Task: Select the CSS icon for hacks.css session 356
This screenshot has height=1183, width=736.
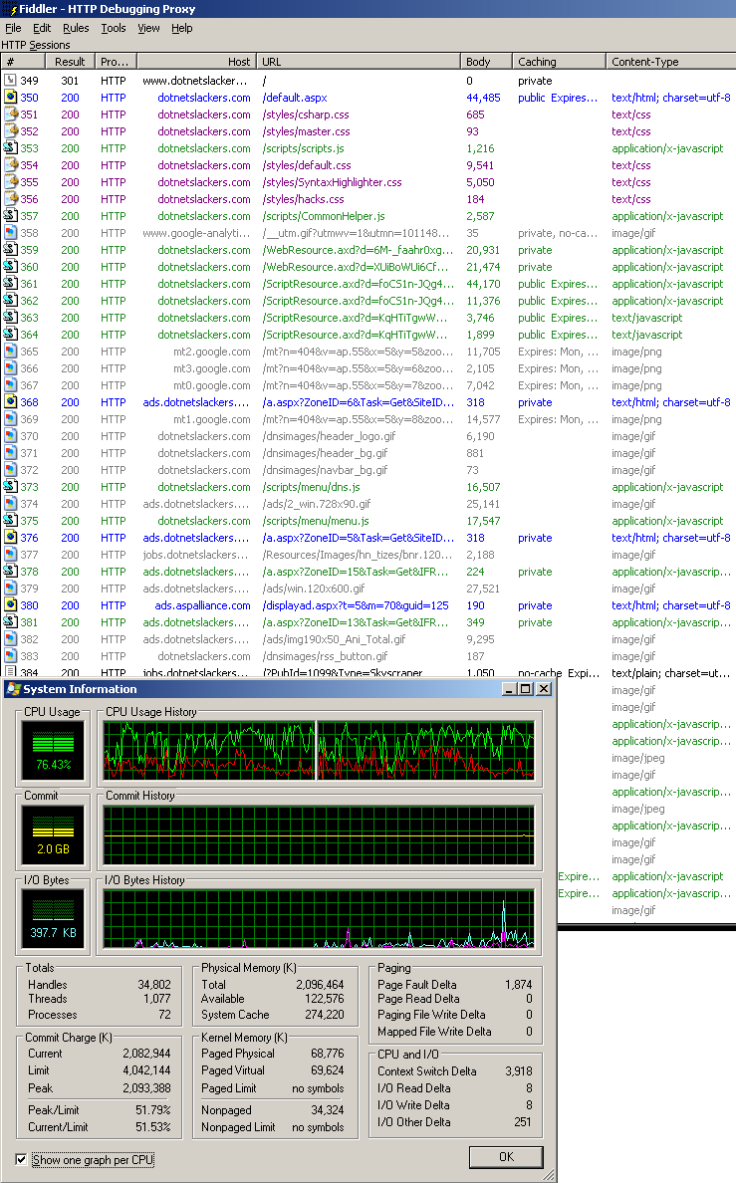Action: pyautogui.click(x=10, y=198)
